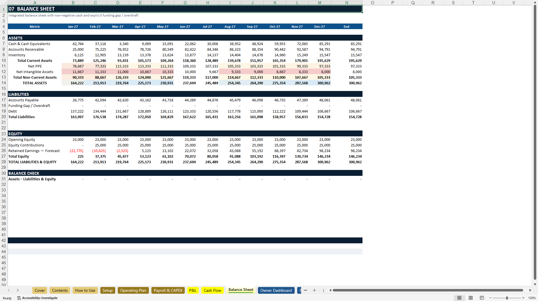The height and width of the screenshot is (301, 538).
Task: Select the 'TOTAL ASSETS' label cell
Action: tap(35, 83)
